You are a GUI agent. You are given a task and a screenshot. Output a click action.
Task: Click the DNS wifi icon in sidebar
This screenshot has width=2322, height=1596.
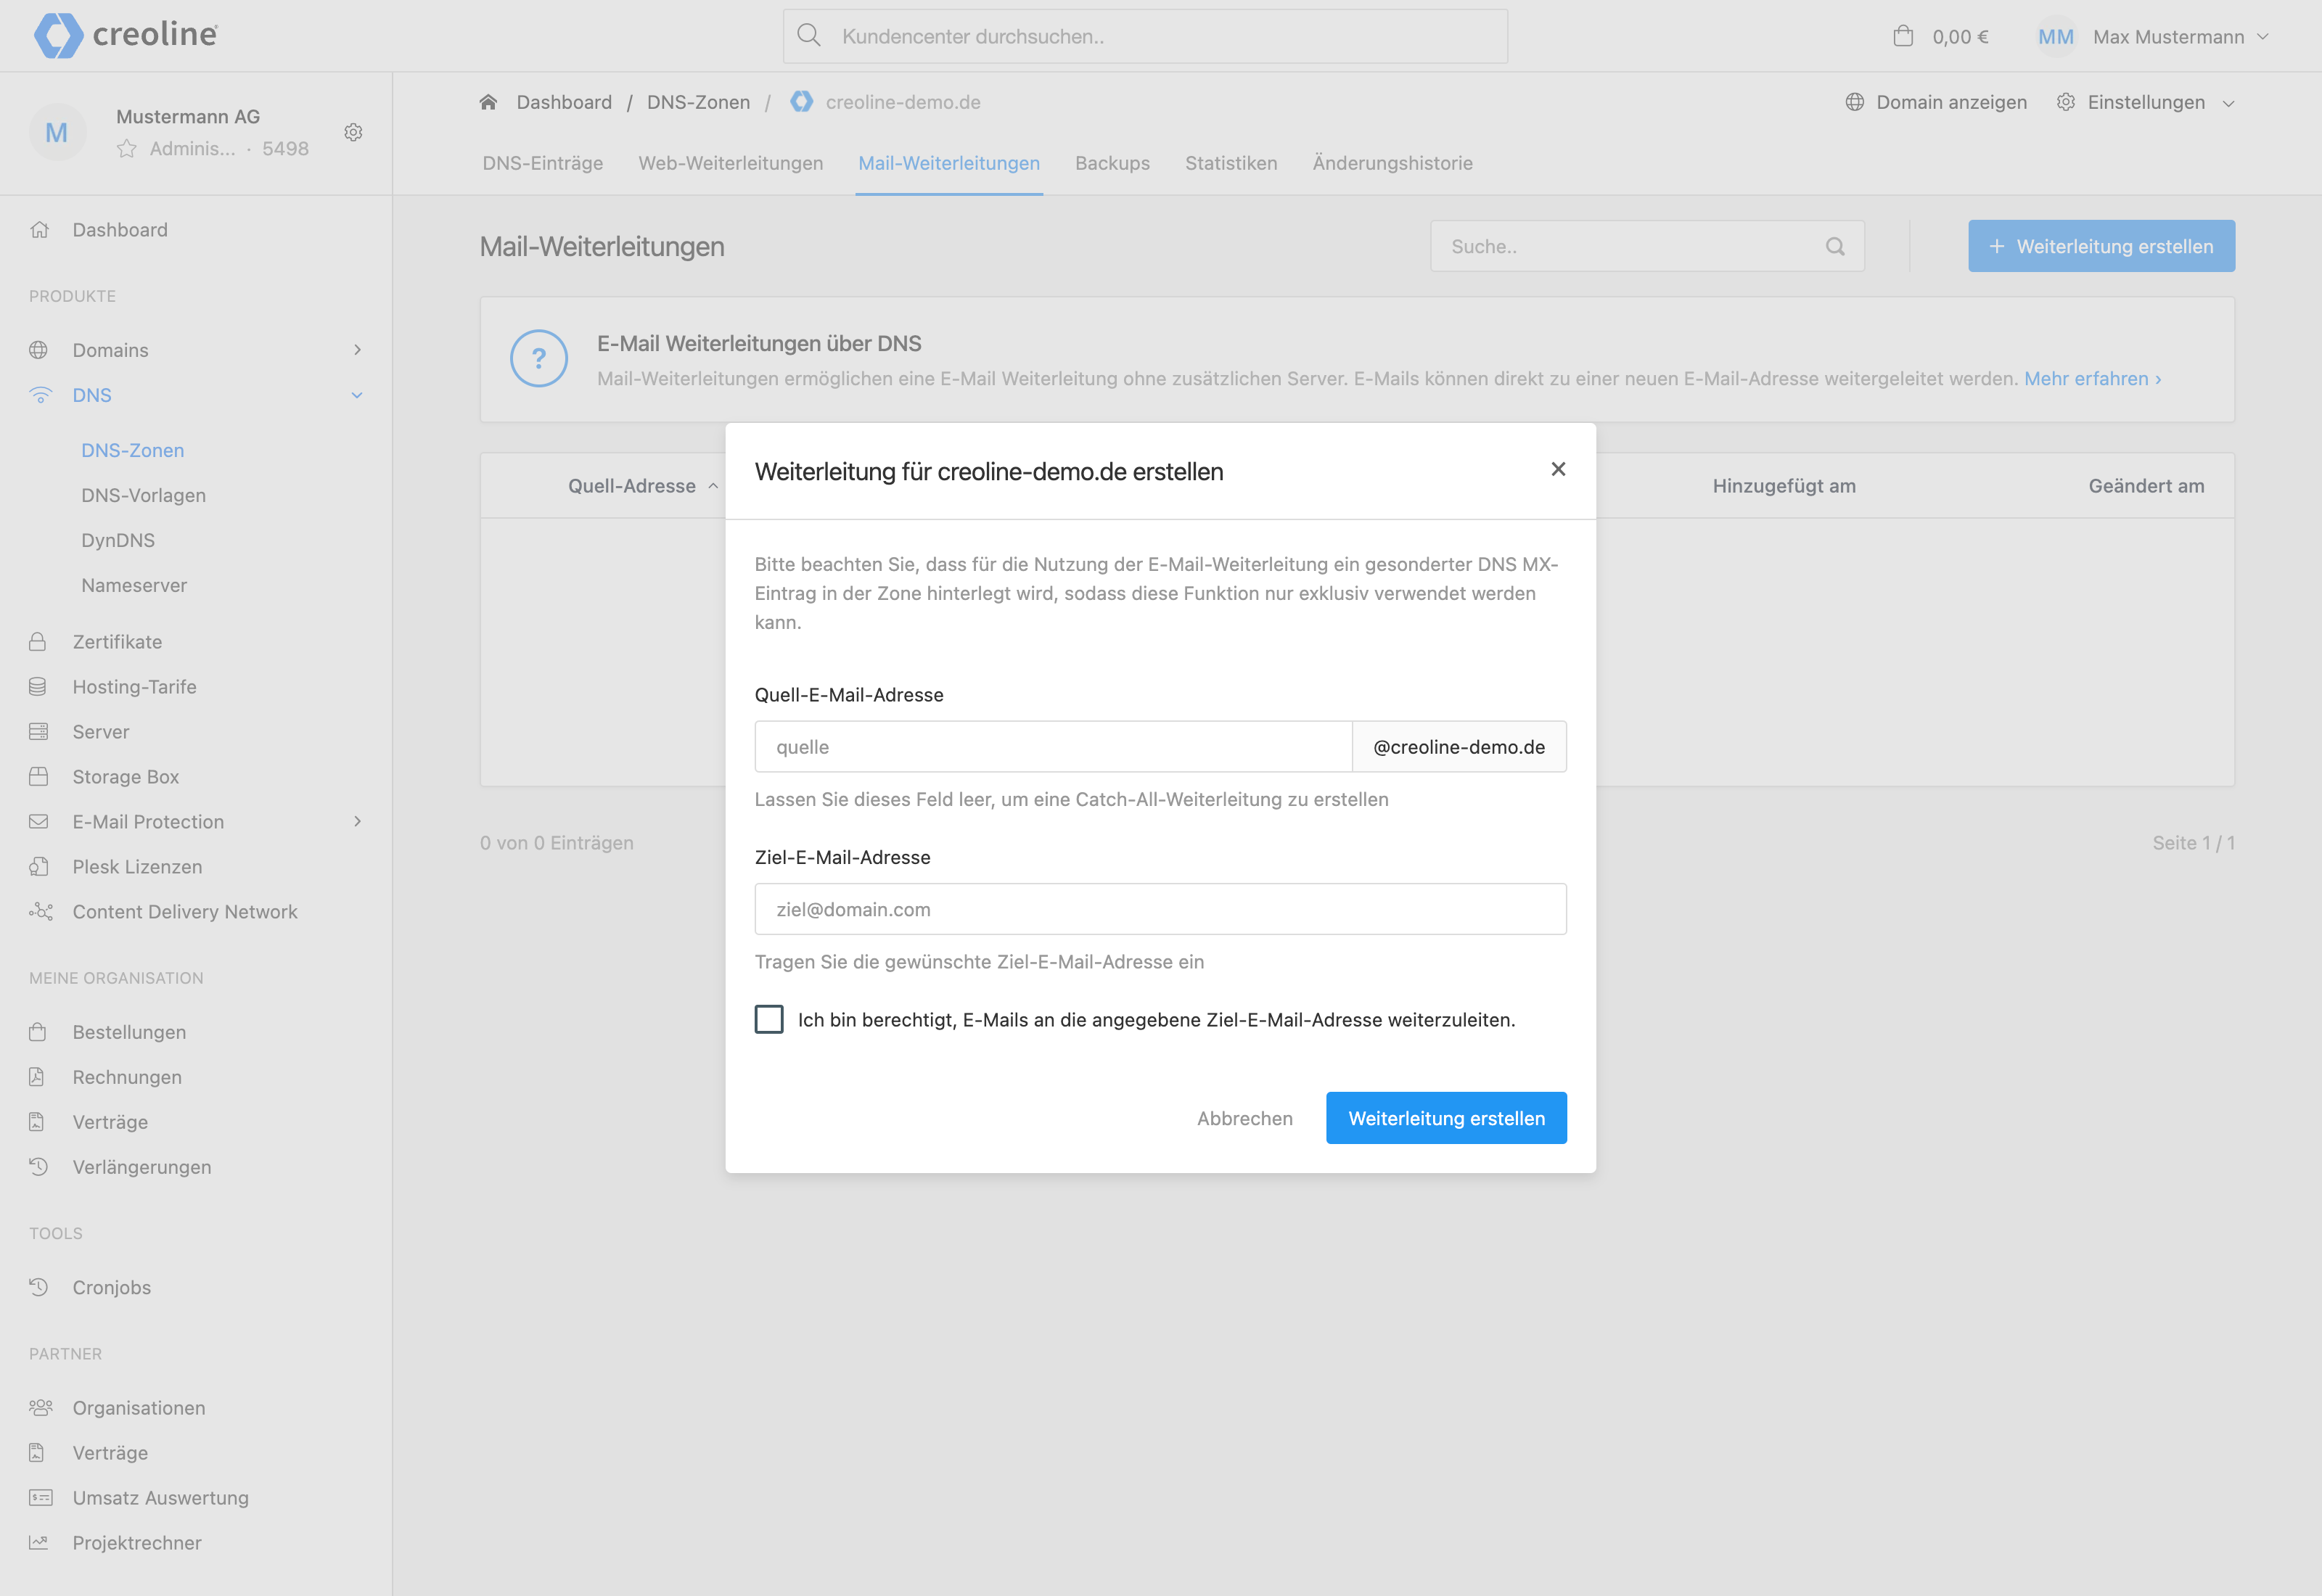[40, 395]
